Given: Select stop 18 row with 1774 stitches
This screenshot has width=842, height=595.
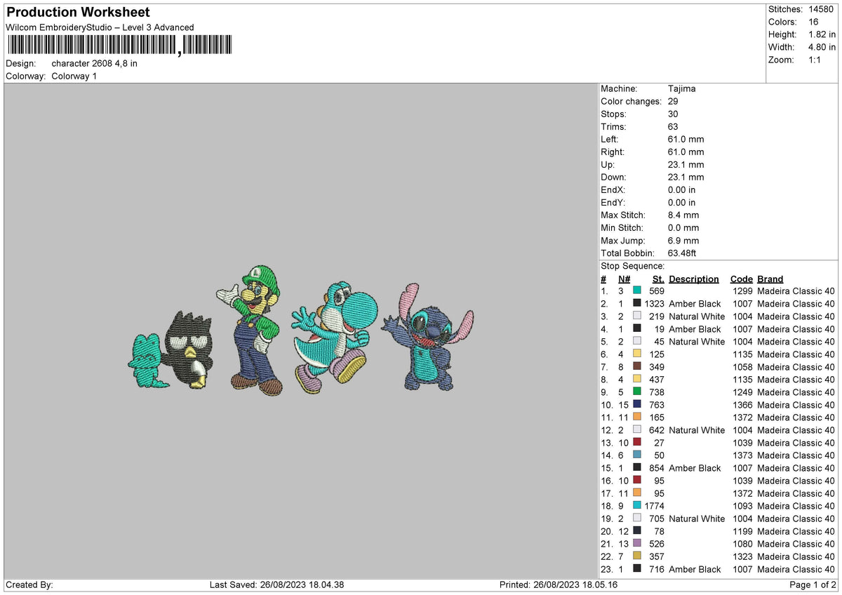Looking at the screenshot, I should coord(718,506).
